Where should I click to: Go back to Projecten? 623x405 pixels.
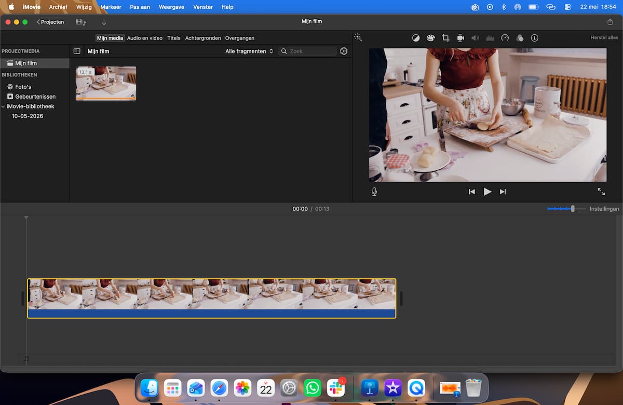pyautogui.click(x=50, y=22)
